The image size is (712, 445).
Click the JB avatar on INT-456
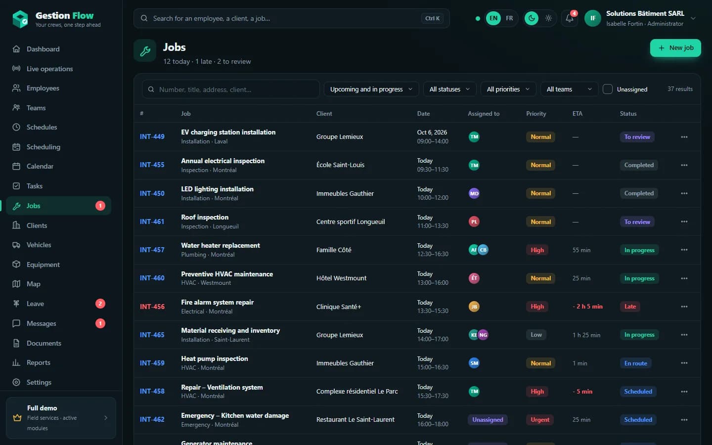tap(474, 307)
